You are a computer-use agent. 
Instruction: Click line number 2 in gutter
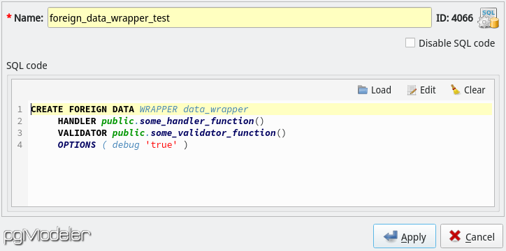point(20,121)
